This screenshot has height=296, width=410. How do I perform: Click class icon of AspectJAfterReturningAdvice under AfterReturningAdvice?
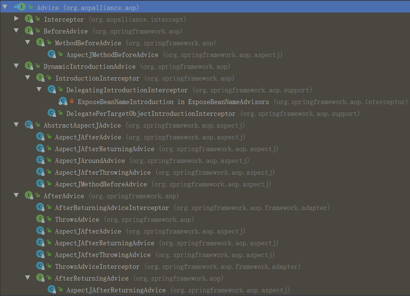coord(52,289)
